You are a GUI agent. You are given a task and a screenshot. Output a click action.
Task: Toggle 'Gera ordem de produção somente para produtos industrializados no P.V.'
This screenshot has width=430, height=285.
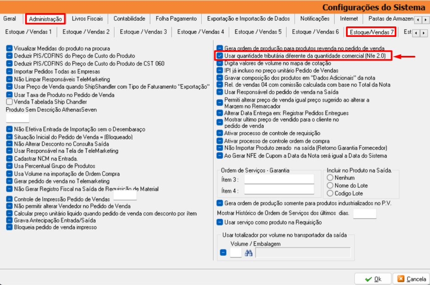click(x=219, y=203)
